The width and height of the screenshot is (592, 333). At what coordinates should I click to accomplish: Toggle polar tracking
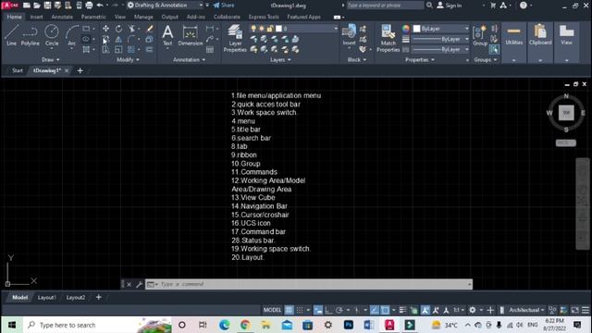pos(339,310)
